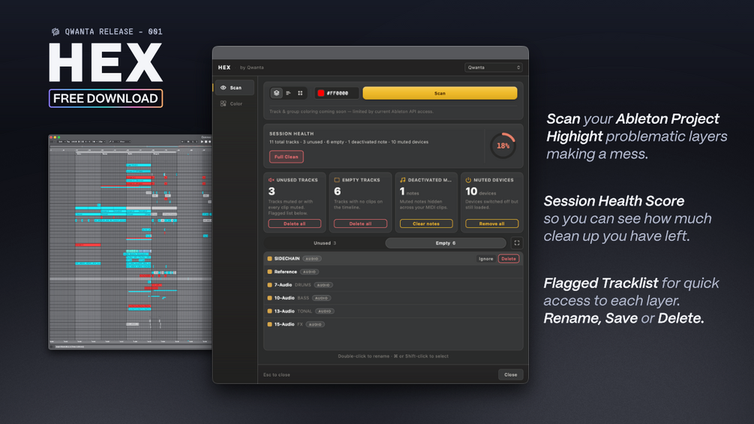Viewport: 754px width, 424px height.
Task: Select the stacked layers scan mode icon
Action: [x=277, y=93]
